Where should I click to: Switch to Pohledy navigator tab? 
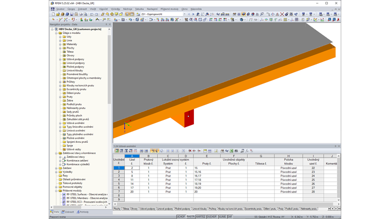point(83,212)
